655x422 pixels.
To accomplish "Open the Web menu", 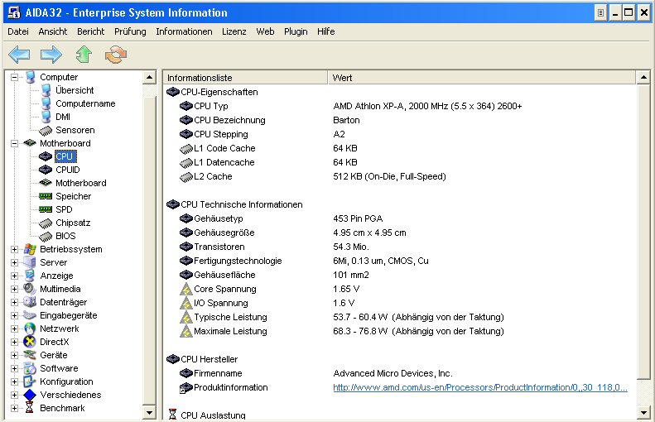I will (x=265, y=31).
